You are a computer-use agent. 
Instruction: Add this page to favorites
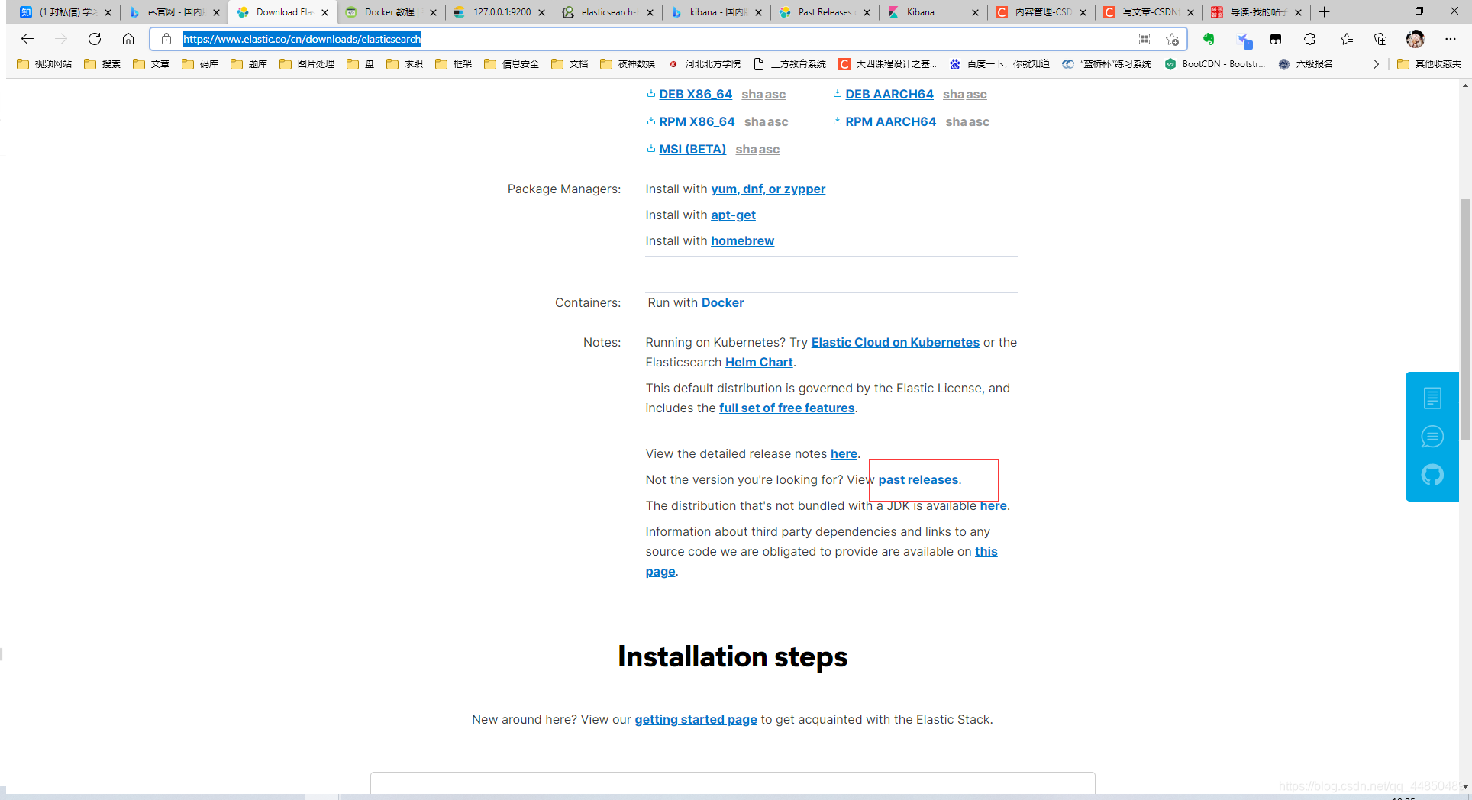1173,39
